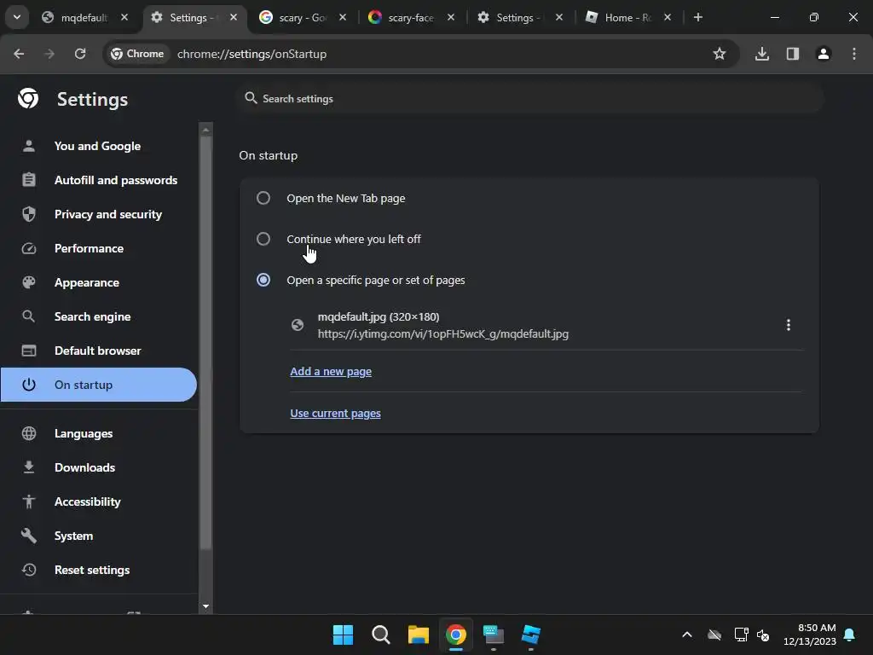
Task: Toggle the side panel icon
Action: 793,54
